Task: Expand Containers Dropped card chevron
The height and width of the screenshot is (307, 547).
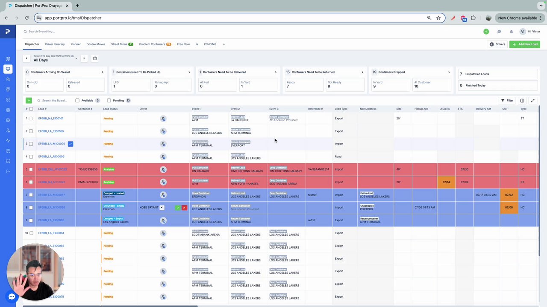Action: [449, 72]
